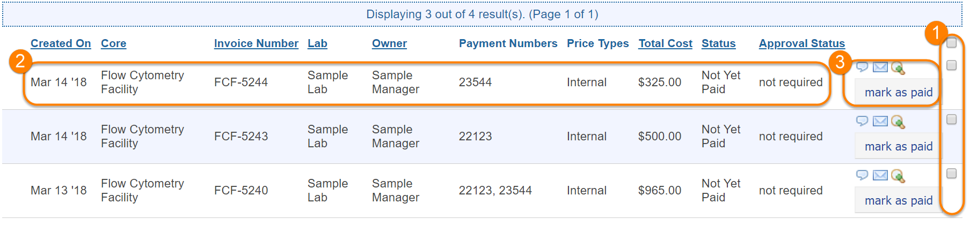The image size is (970, 233).
Task: Click magnifier view icon for invoice FCF-5240
Action: [898, 176]
